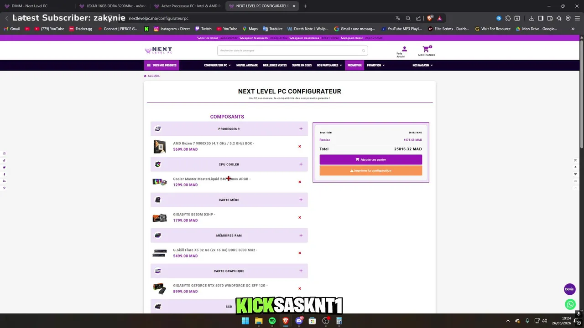Go to Suivre Un Colis menu item
This screenshot has width=584, height=328.
click(x=302, y=65)
